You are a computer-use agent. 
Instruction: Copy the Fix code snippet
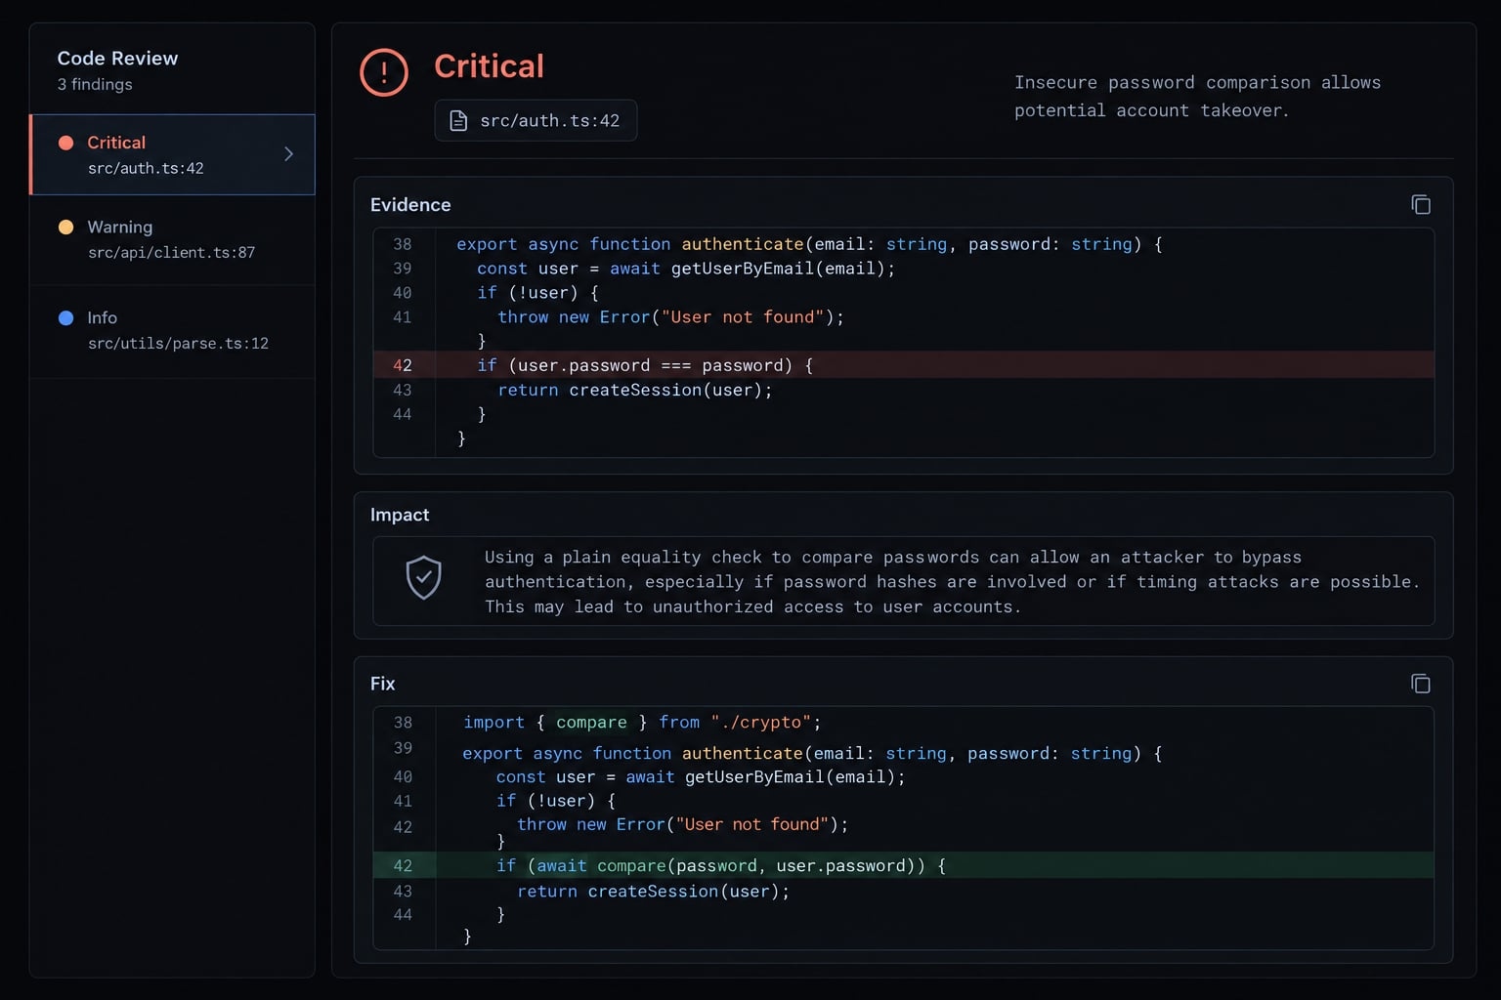(x=1421, y=684)
